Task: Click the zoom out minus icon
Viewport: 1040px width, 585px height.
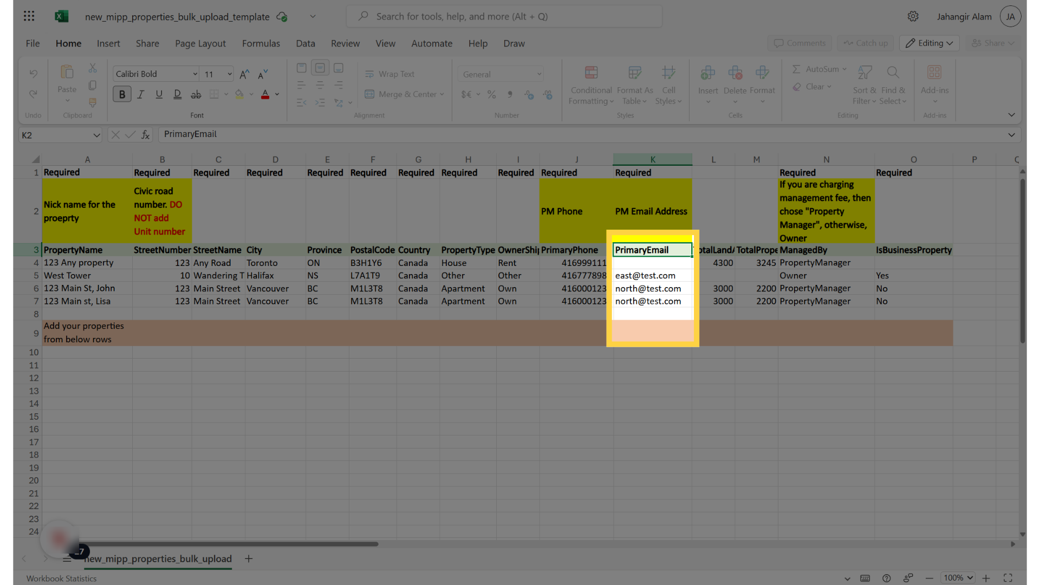Action: click(x=929, y=578)
